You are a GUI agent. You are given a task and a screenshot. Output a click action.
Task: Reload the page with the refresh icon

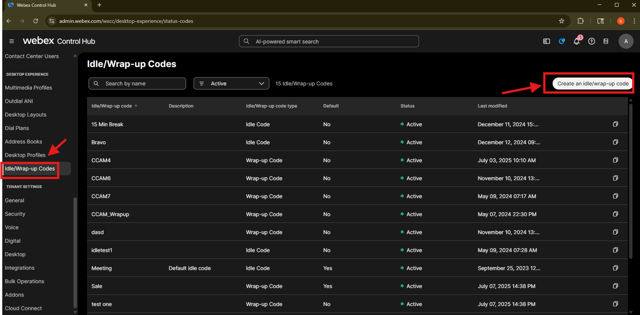click(x=36, y=21)
